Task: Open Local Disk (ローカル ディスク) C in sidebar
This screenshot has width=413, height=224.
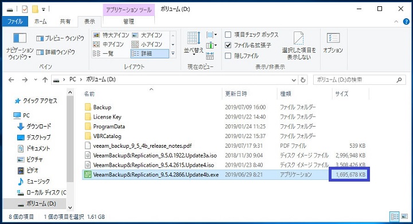Action: pyautogui.click(x=41, y=192)
